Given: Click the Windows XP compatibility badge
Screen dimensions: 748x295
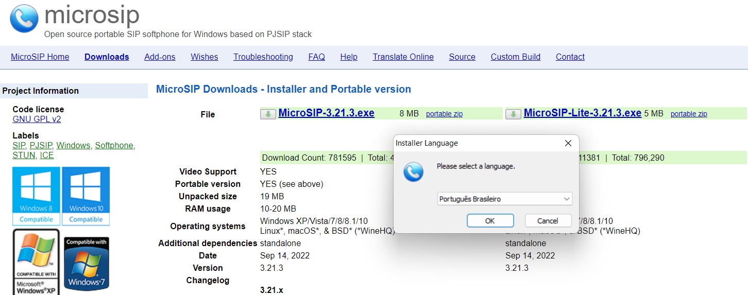Looking at the screenshot, I should point(36,262).
